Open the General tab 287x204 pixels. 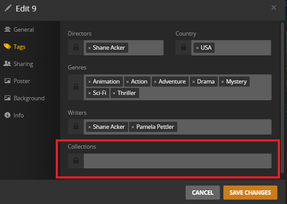(x=24, y=29)
